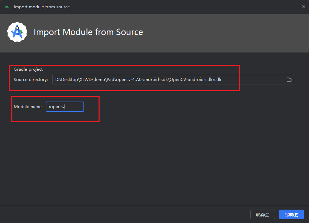
Task: Click the Module name input field
Action: point(65,107)
